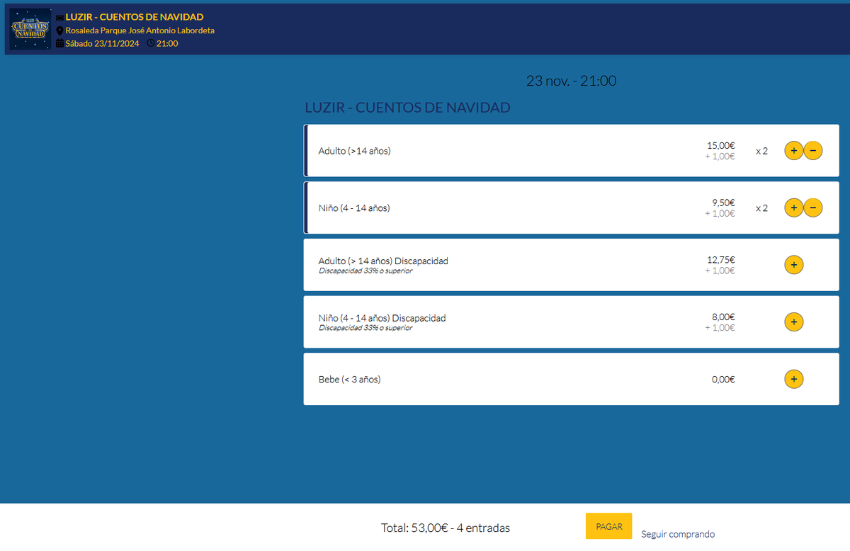Click the location pin icon in header
Viewport: 850px width, 551px height.
click(59, 30)
